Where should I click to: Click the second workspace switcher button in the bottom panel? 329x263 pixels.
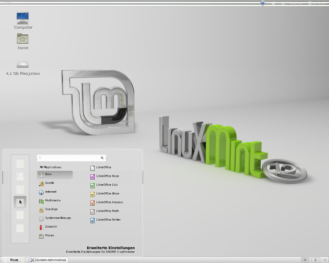click(315, 260)
